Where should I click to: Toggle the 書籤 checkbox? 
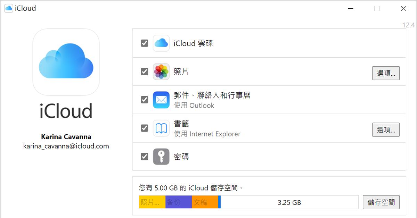click(144, 128)
